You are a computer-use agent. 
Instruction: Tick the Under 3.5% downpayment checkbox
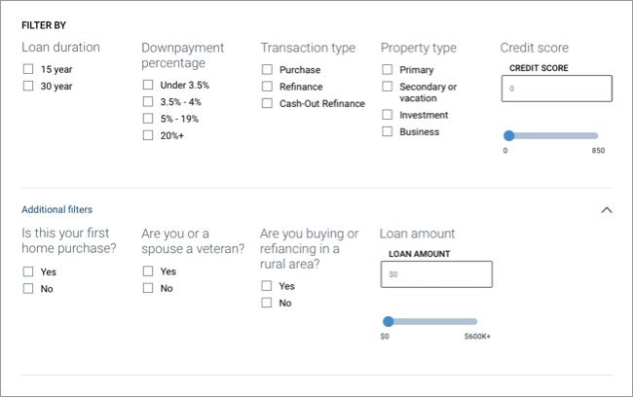click(x=148, y=85)
